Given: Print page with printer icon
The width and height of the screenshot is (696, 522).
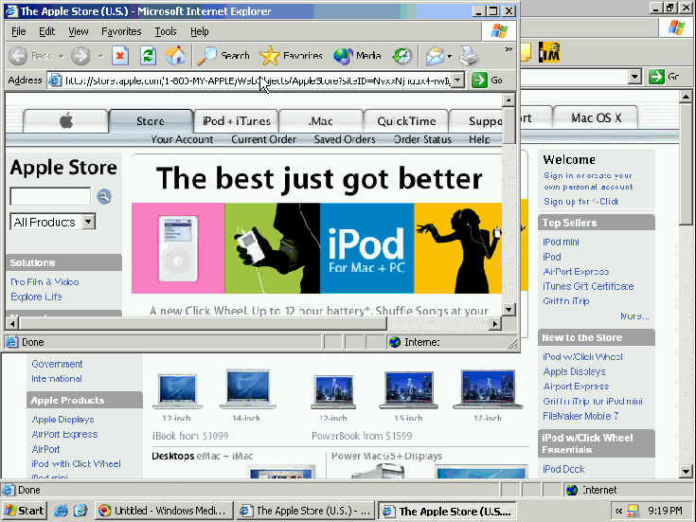Looking at the screenshot, I should 469,56.
